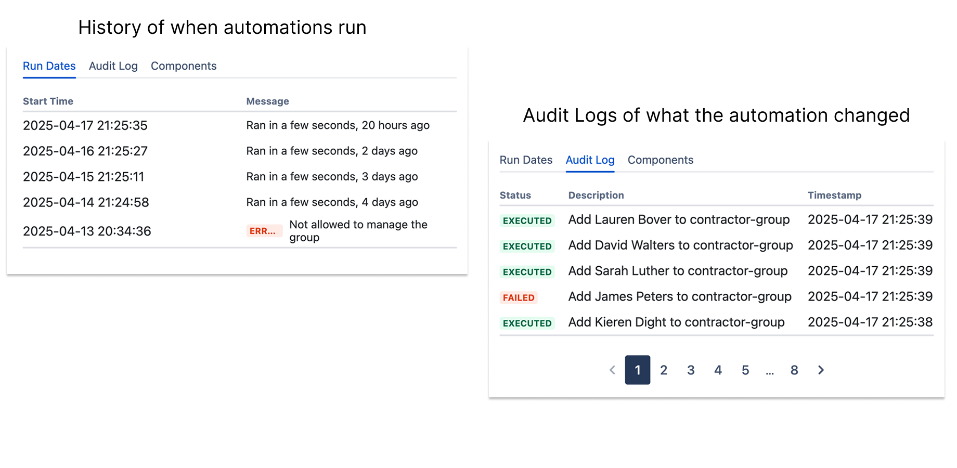Screen dimensions: 957x468
Task: Jump to last page 8
Action: 794,370
